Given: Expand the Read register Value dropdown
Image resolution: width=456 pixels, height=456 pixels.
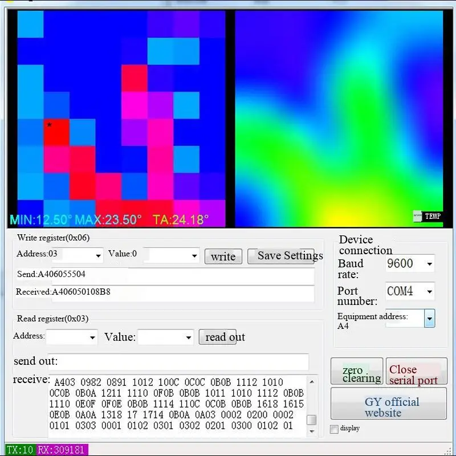Looking at the screenshot, I should click(189, 337).
